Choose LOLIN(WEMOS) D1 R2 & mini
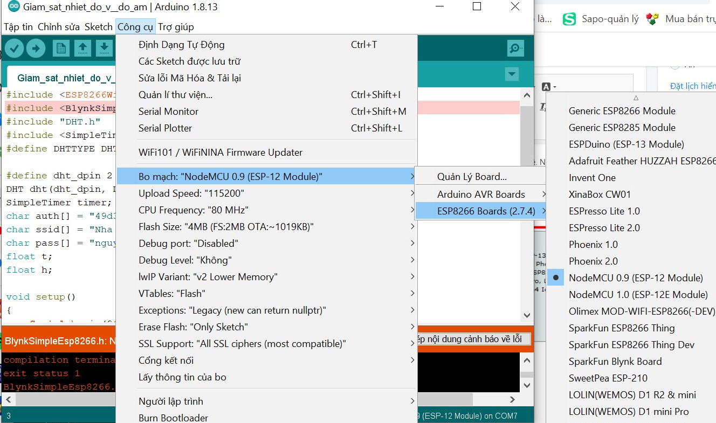Image resolution: width=716 pixels, height=423 pixels. (x=631, y=395)
